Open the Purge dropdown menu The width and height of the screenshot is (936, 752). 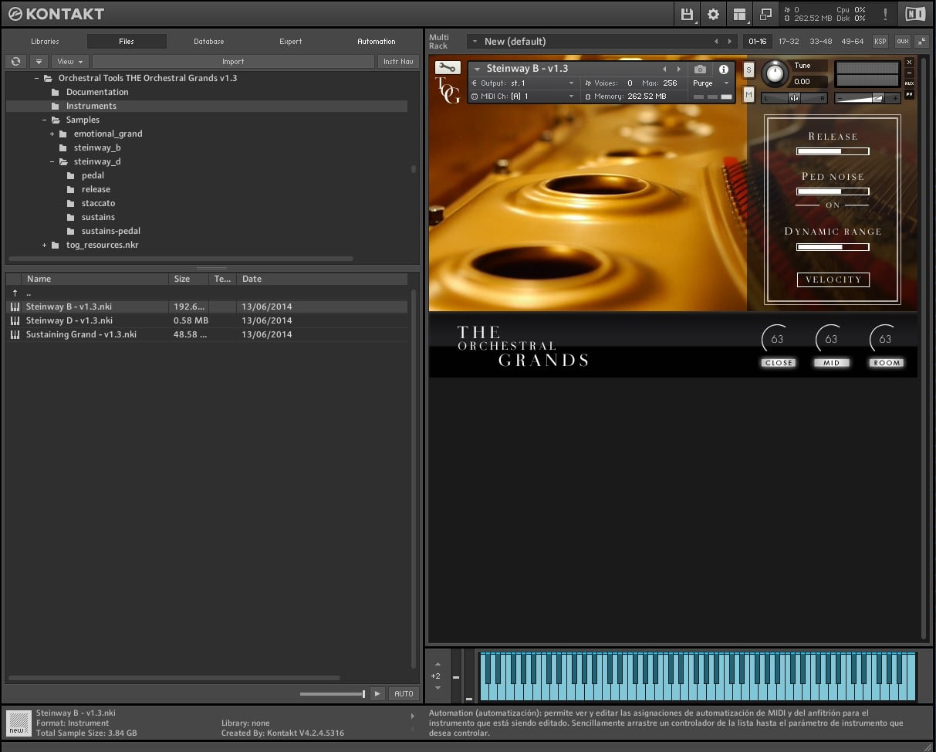(711, 83)
